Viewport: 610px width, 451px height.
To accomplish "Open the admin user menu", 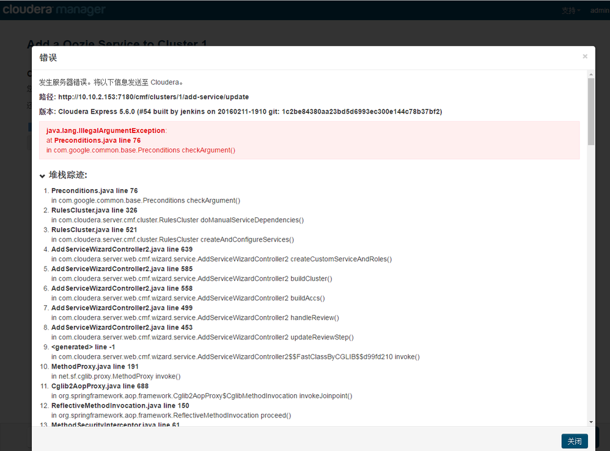I will point(599,10).
